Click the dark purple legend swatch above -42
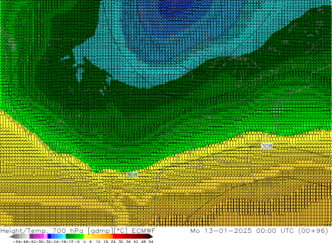Screen dimensions: 332x243 (31, 236)
